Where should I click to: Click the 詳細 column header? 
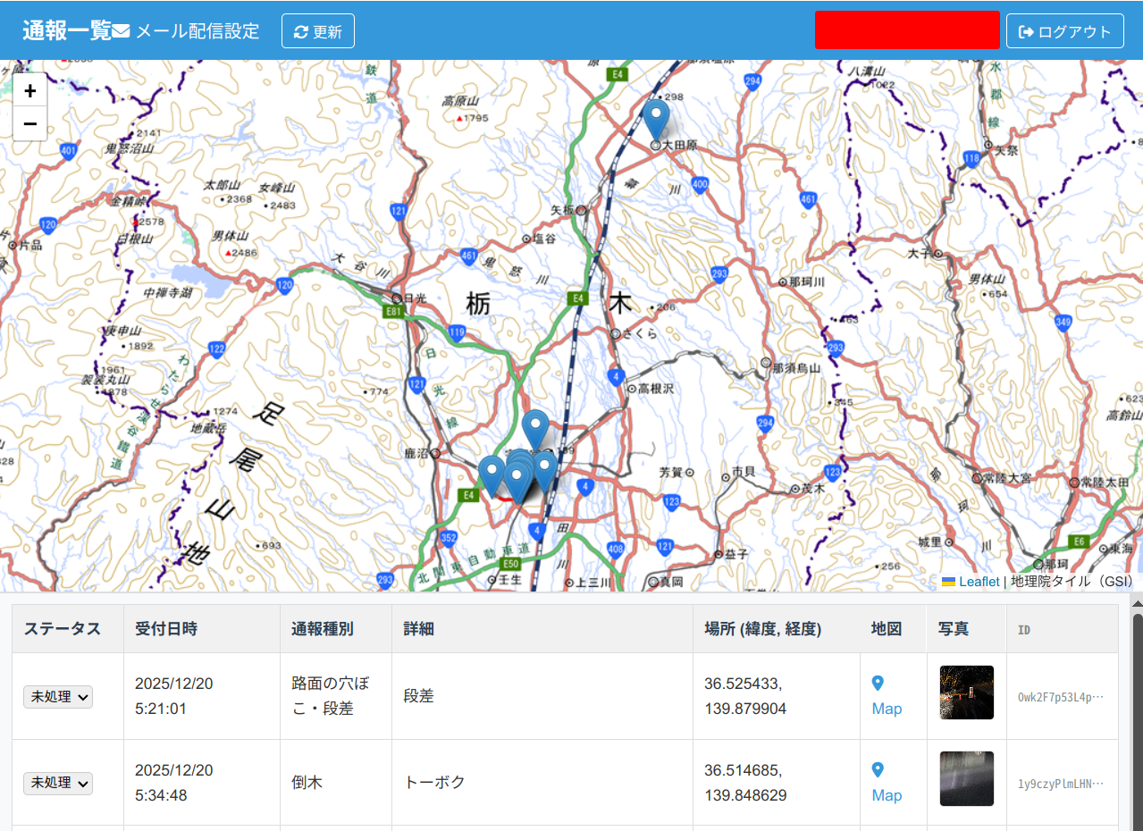[x=542, y=629]
